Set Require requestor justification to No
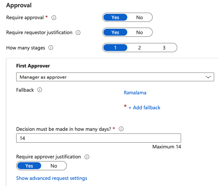Image resolution: width=218 pixels, height=186 pixels. [x=140, y=33]
